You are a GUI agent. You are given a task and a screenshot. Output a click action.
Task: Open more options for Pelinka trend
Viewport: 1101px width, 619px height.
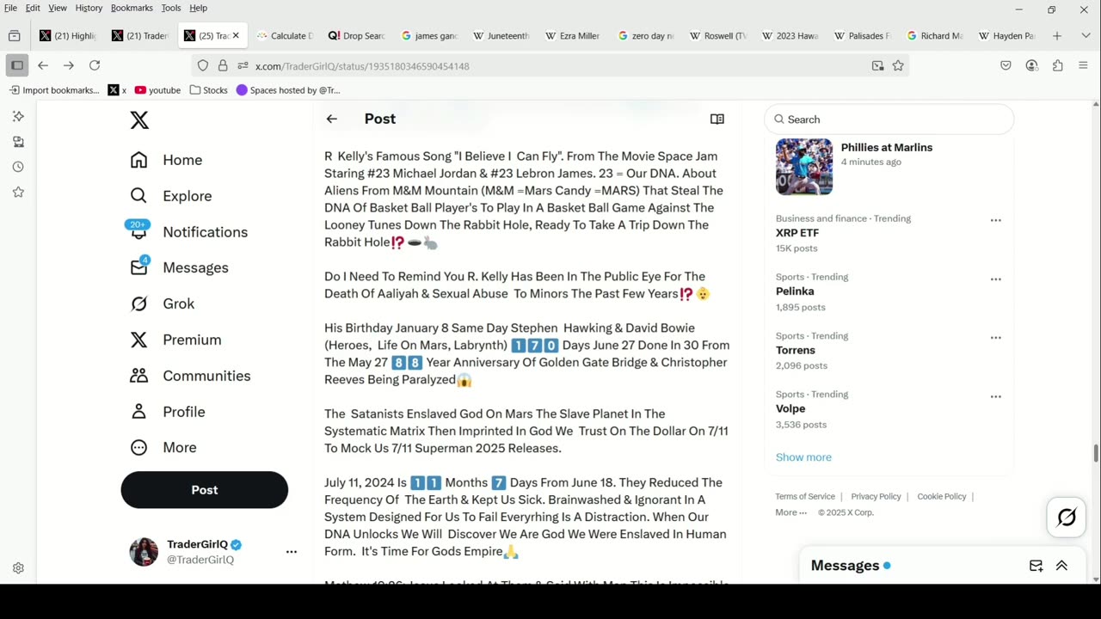tap(996, 279)
